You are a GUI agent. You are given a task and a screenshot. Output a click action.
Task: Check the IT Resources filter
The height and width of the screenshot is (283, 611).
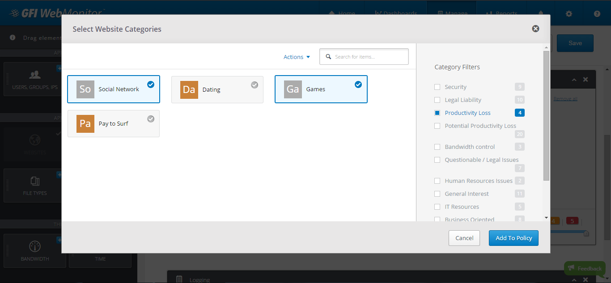pyautogui.click(x=437, y=207)
